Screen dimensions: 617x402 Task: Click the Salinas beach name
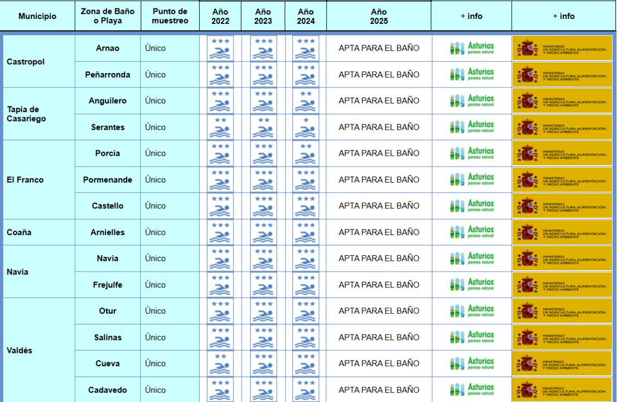click(x=108, y=337)
